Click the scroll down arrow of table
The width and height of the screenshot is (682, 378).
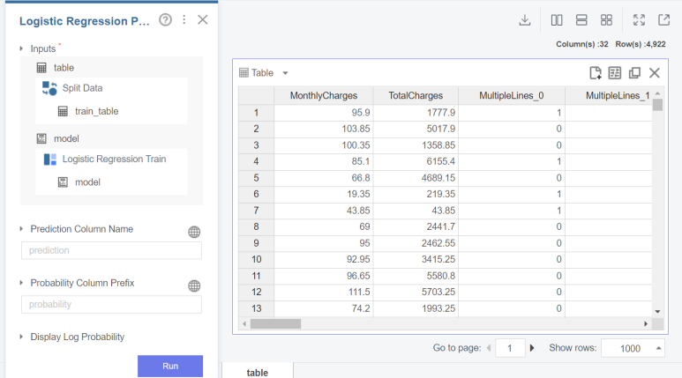click(x=657, y=312)
